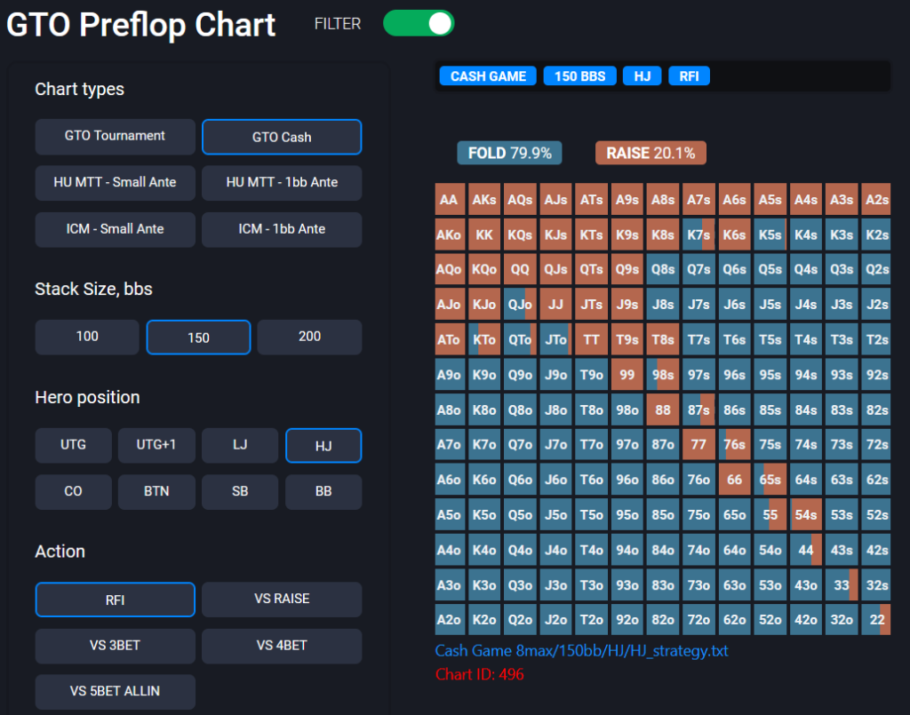Click the 150 BBS filter tag
This screenshot has height=715, width=910.
tap(579, 76)
